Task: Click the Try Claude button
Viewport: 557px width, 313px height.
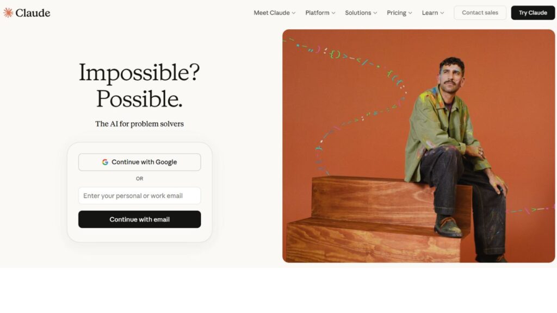Action: pos(533,13)
